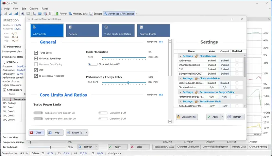Screen dimensions: 272x156
Task: Open the Power toolbar icon
Action: click(x=57, y=14)
